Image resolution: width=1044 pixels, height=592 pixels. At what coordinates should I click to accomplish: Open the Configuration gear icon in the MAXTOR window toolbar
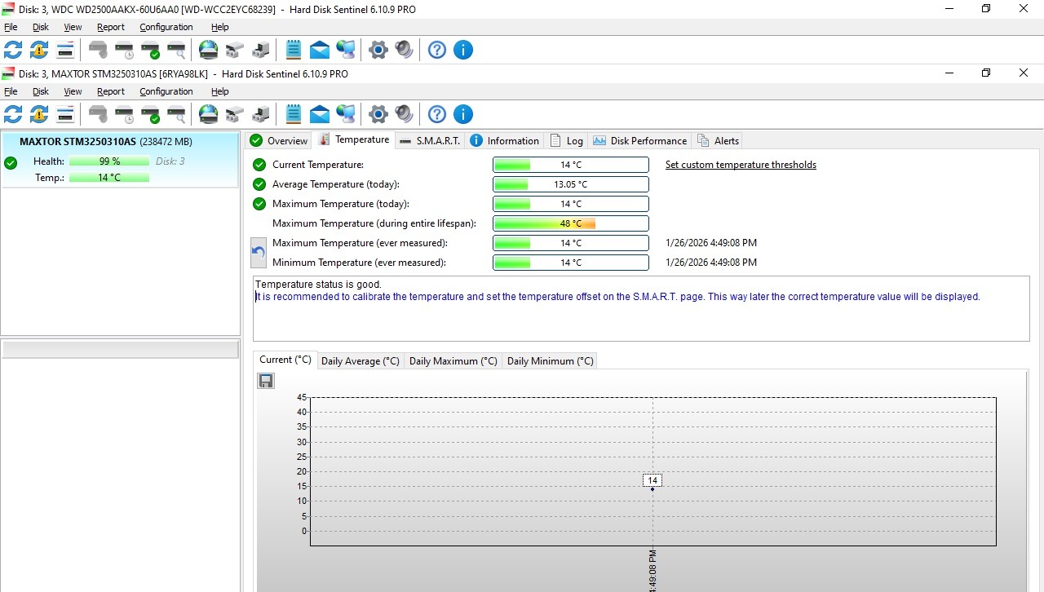[x=378, y=114]
